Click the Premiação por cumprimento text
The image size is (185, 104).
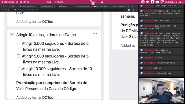pyautogui.click(x=42, y=83)
